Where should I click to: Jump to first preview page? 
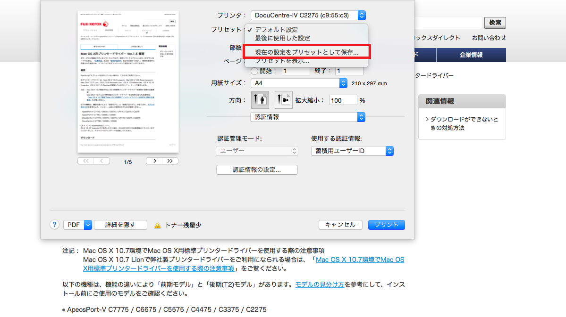click(85, 161)
